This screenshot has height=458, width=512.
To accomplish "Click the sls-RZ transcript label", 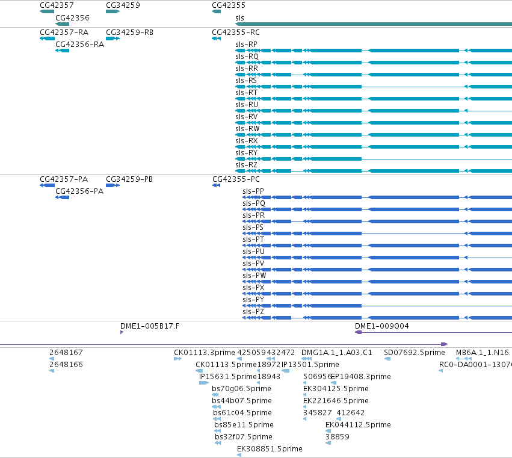I will click(246, 165).
